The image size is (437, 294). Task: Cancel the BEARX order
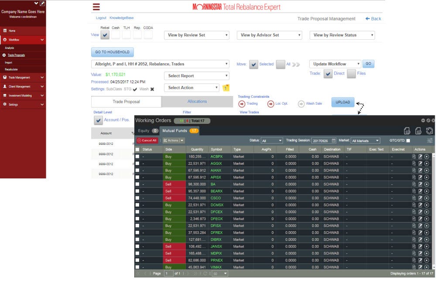(x=427, y=191)
